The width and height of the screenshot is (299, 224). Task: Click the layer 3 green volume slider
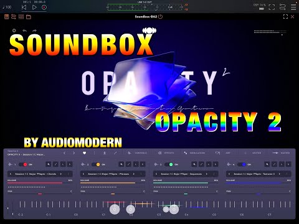point(186,183)
